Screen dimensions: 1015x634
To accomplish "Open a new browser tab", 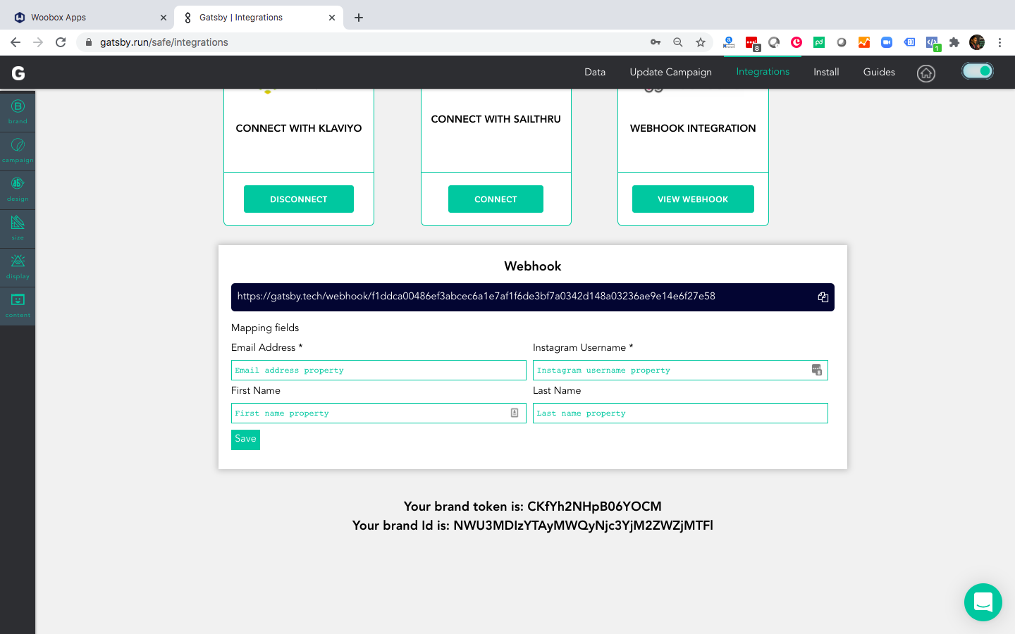I will point(359,18).
